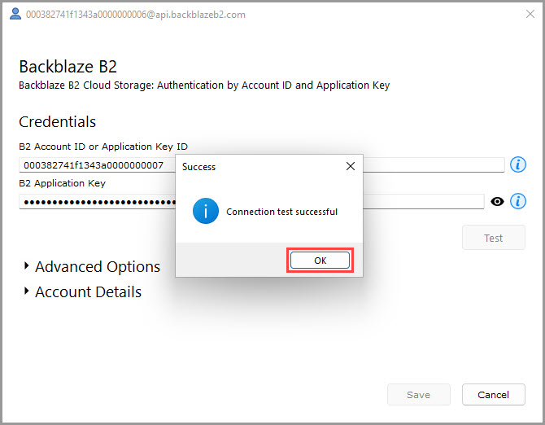Expand the Advanced Options triangle
This screenshot has height=425, width=545.
coord(26,266)
